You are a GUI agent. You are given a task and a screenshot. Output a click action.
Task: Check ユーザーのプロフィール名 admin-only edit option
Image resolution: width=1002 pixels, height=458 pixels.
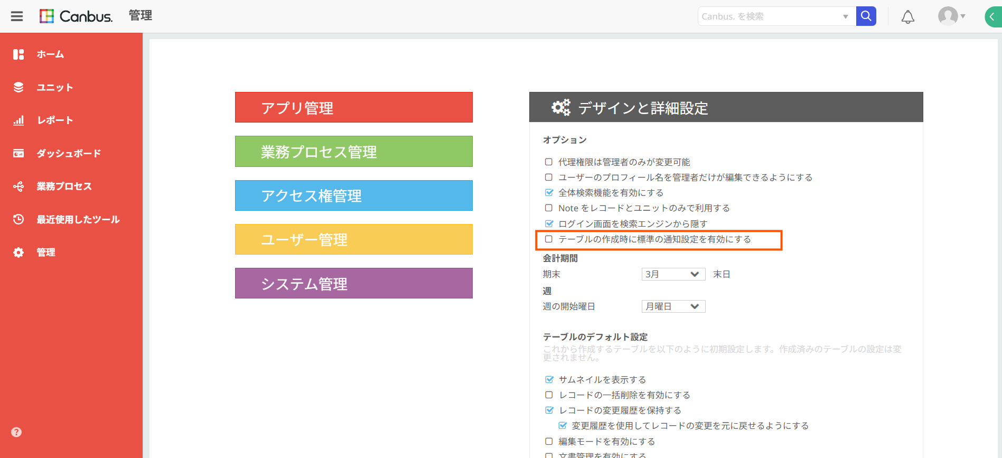tap(549, 177)
